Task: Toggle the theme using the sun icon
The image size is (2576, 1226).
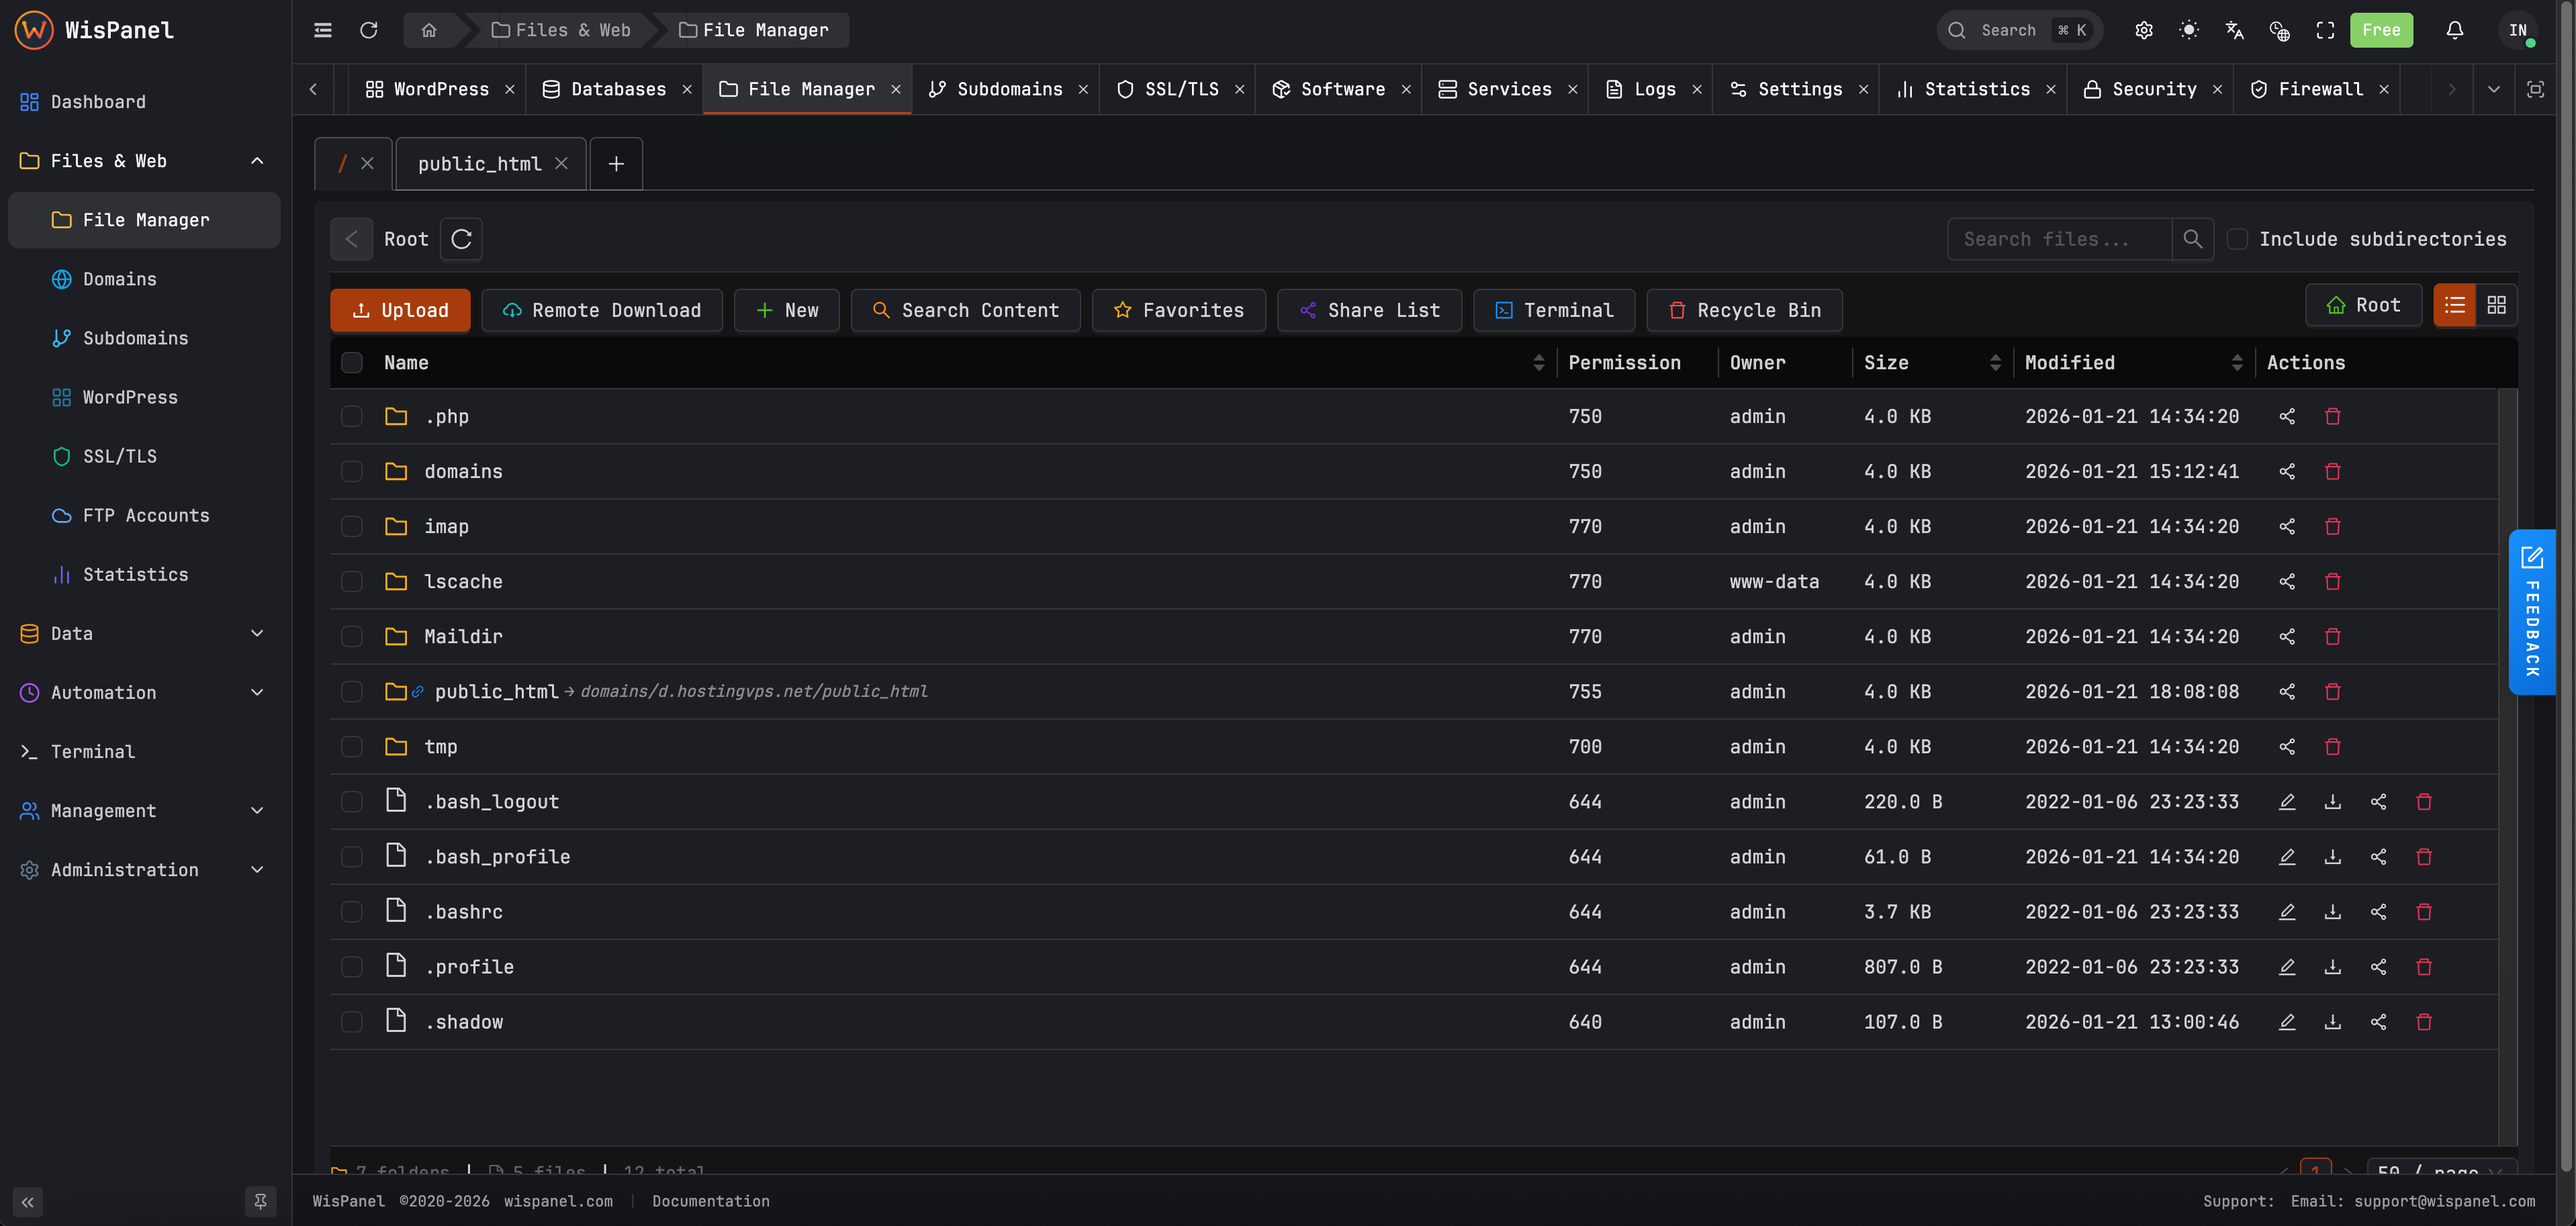Action: (x=2189, y=30)
